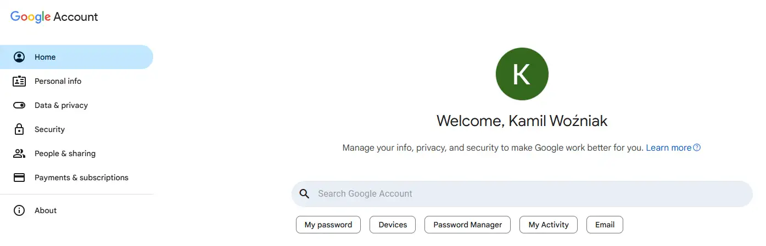This screenshot has width=766, height=246.
Task: Select Data & privacy in sidebar
Action: point(61,105)
